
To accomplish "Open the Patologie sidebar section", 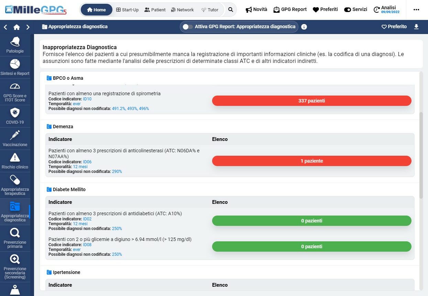I will point(15,45).
